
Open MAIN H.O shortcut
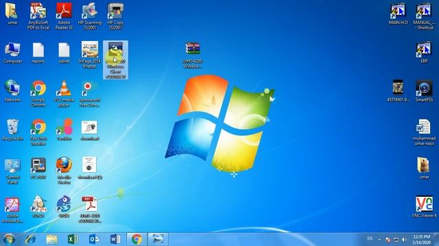coord(398,14)
